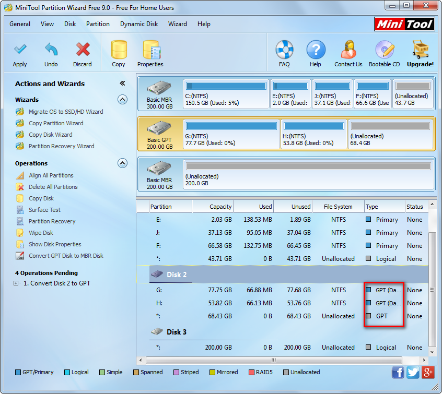Viewport: 442px width, 394px height.
Task: Launch Migrate OS to SSD/HD Wizard
Action: coord(66,112)
